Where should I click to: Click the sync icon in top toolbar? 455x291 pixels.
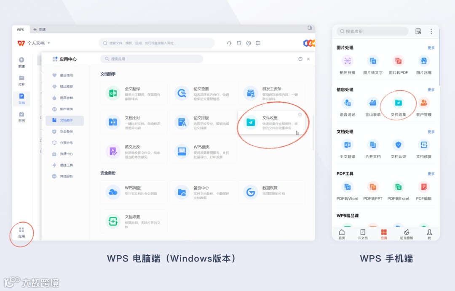coord(229,43)
